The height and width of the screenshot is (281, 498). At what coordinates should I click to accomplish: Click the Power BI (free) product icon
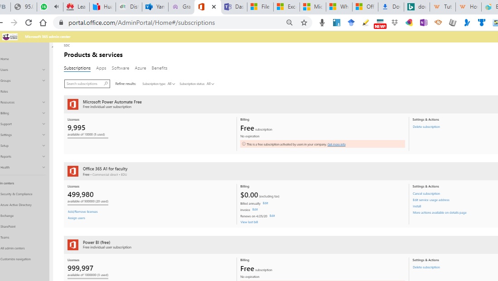pyautogui.click(x=73, y=244)
